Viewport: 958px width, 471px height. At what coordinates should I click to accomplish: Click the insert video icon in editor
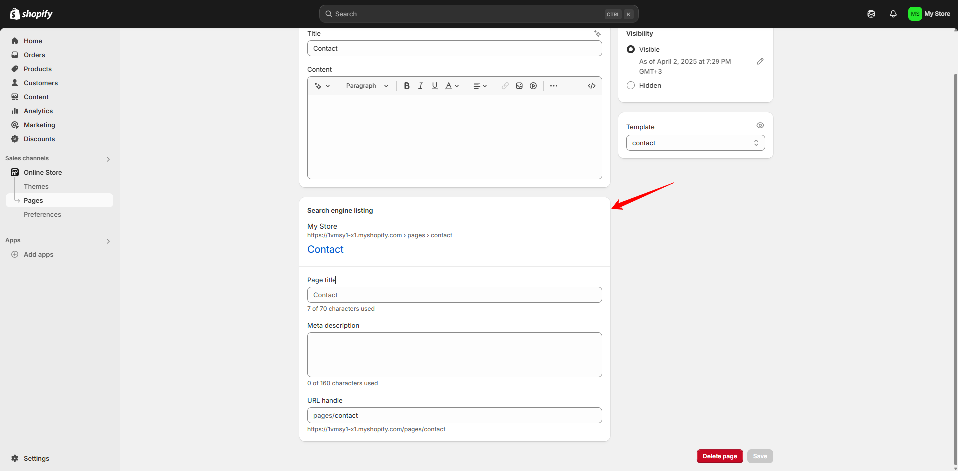coord(533,85)
